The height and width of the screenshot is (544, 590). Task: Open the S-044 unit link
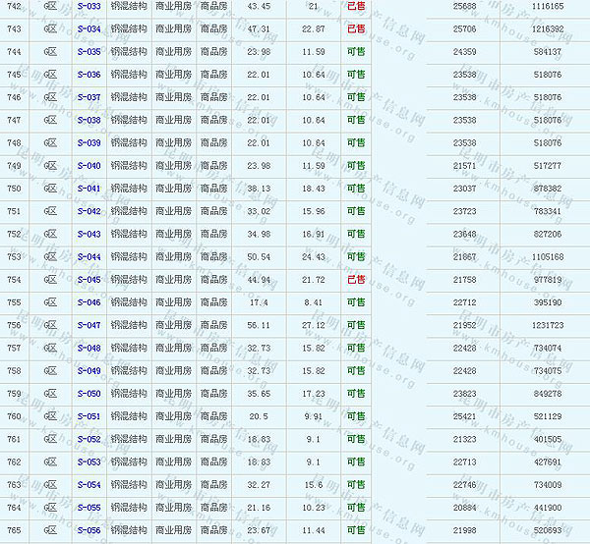pyautogui.click(x=88, y=257)
